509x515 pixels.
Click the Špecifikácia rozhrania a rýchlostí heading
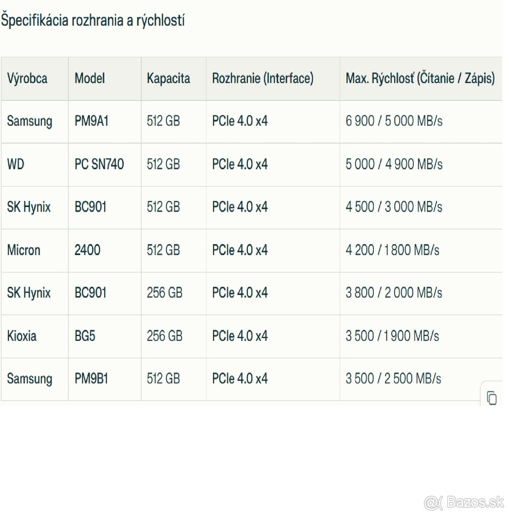93,21
